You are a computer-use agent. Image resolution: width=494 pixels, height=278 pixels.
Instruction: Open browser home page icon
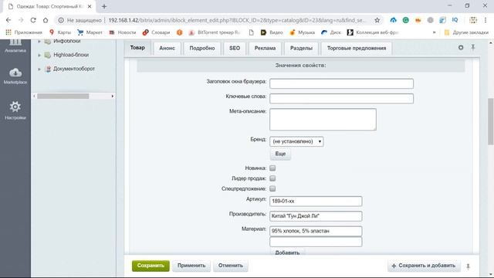[46, 20]
